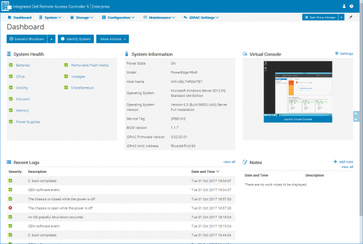Click the user profile icon in header

[344, 6]
